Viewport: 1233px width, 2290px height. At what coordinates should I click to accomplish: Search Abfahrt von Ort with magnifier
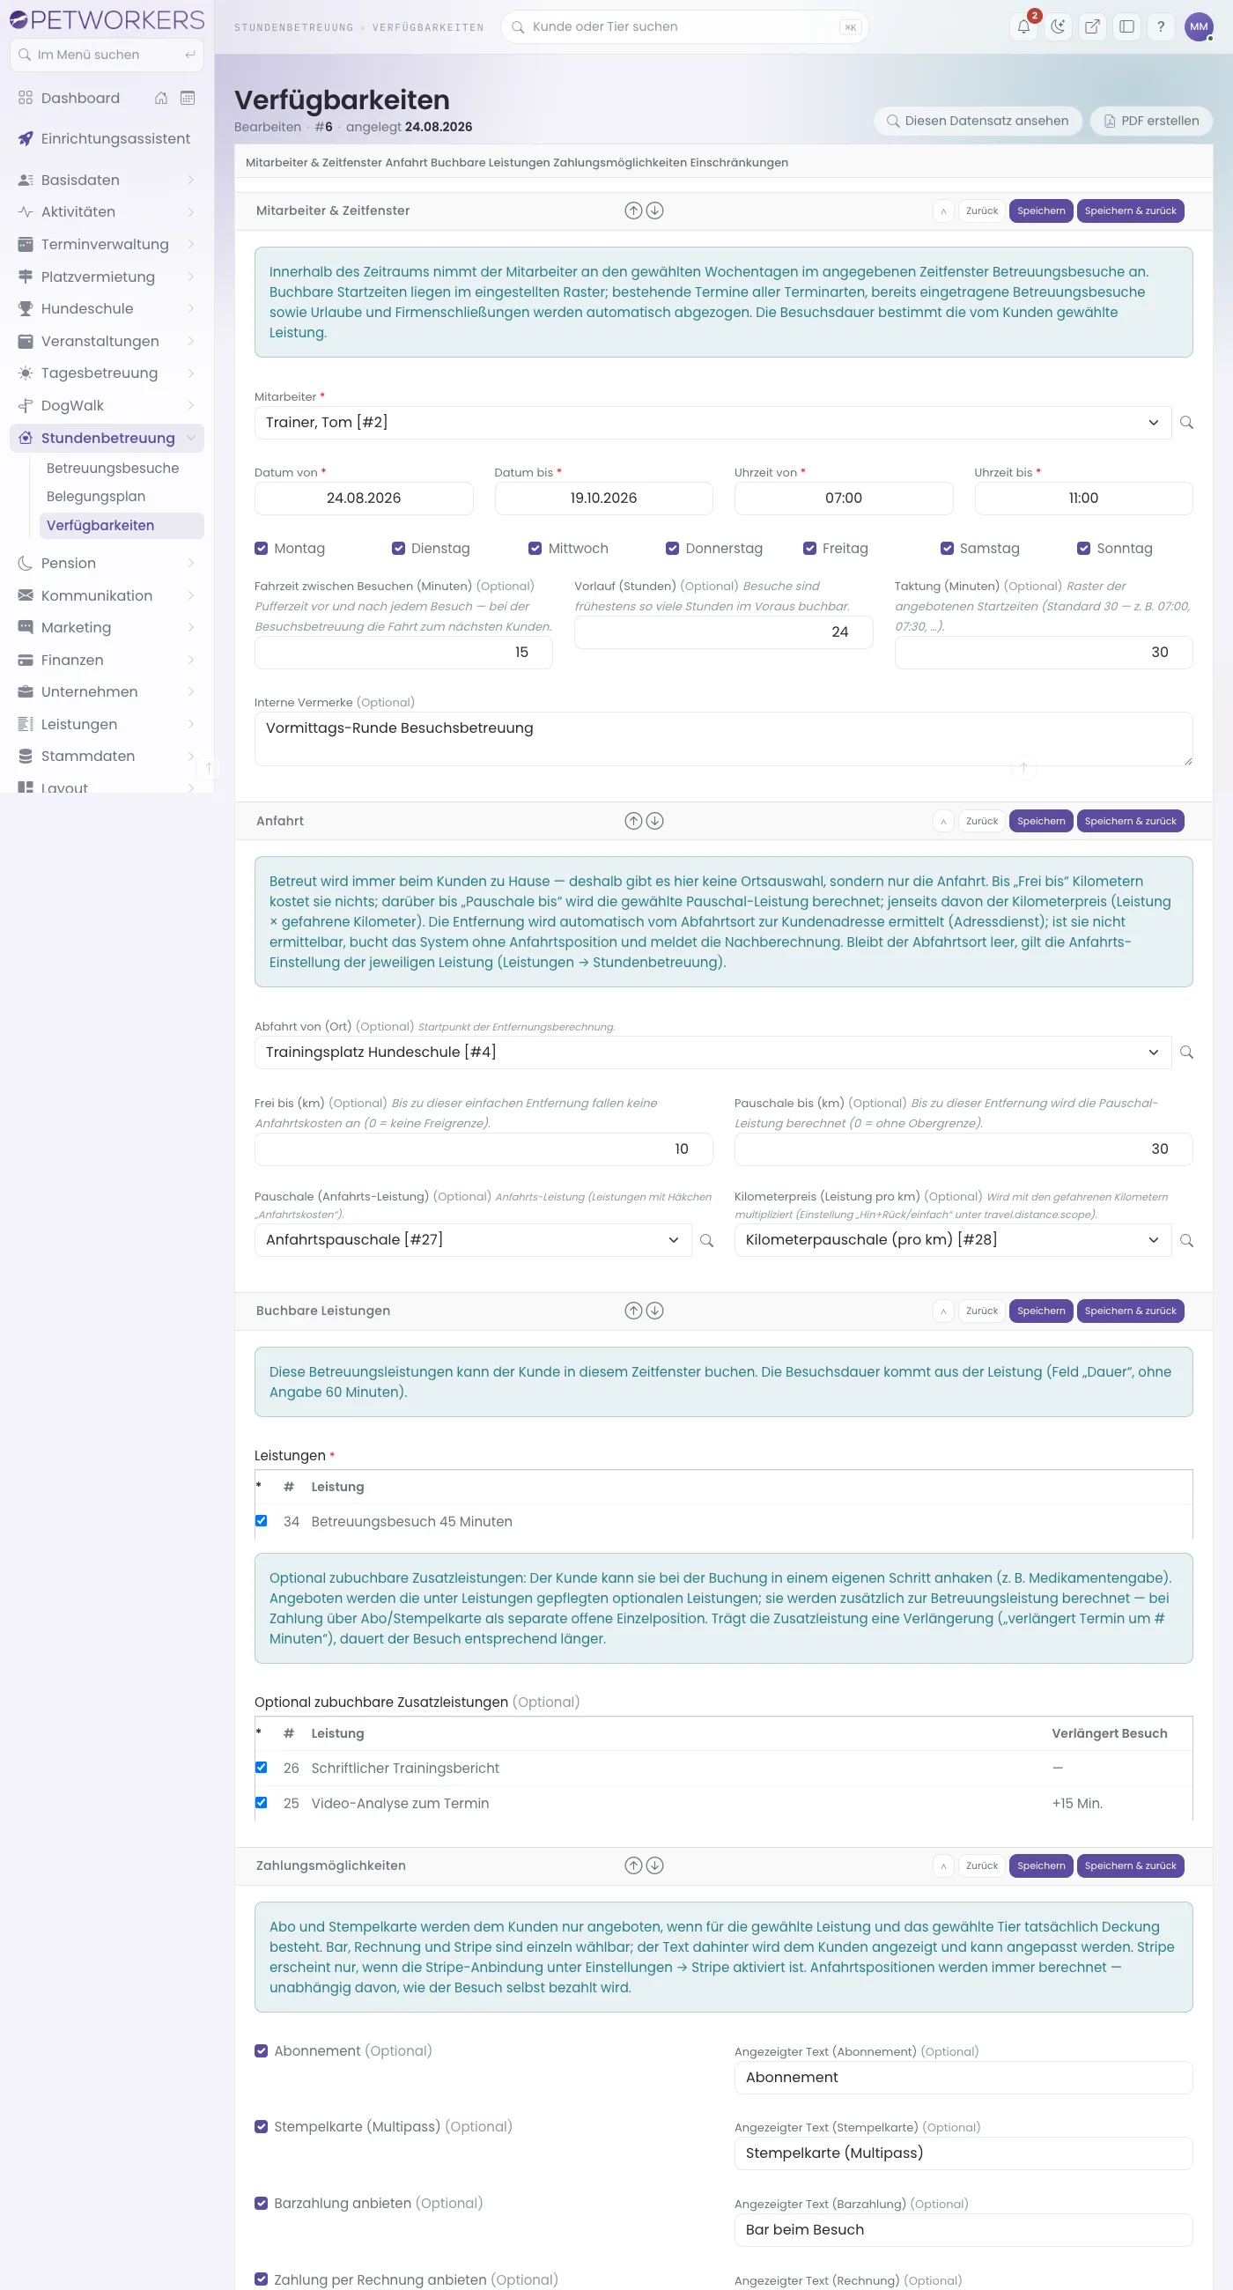point(1186,1052)
